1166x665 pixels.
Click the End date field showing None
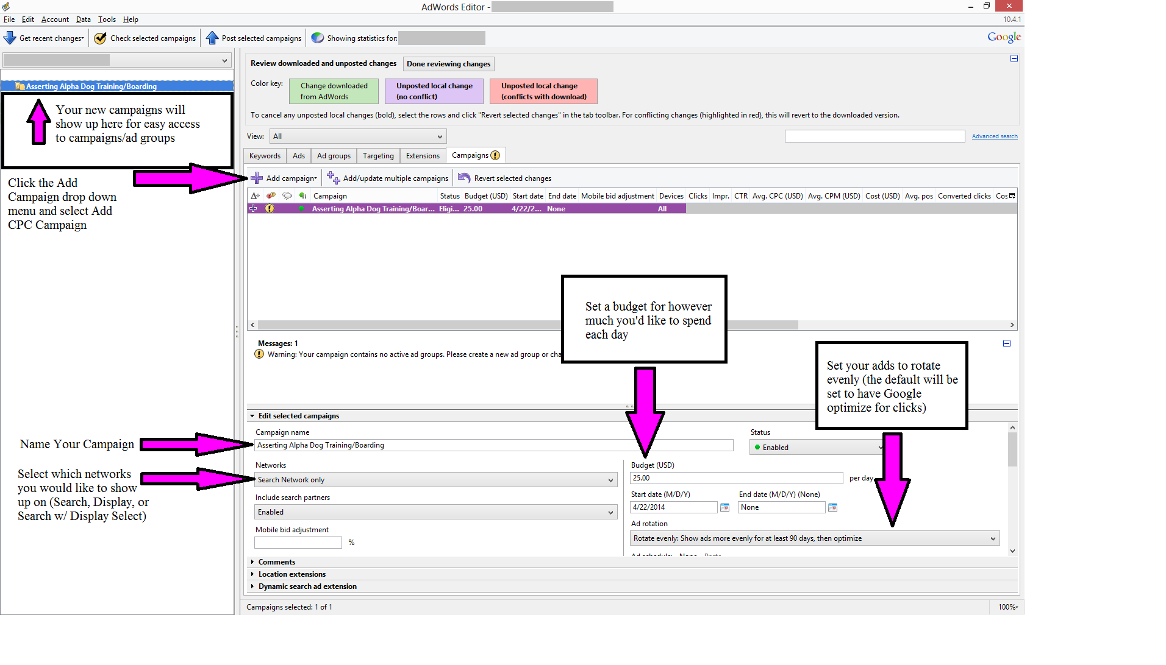tap(781, 507)
